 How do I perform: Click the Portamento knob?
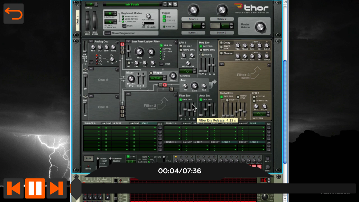[x=148, y=16]
